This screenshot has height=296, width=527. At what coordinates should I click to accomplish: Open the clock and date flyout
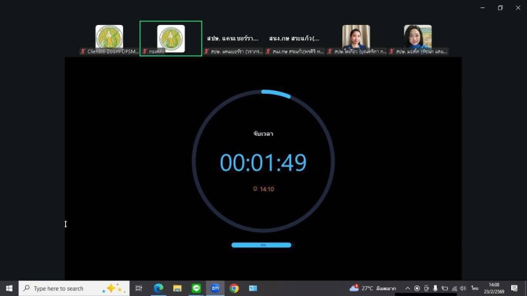(x=493, y=288)
